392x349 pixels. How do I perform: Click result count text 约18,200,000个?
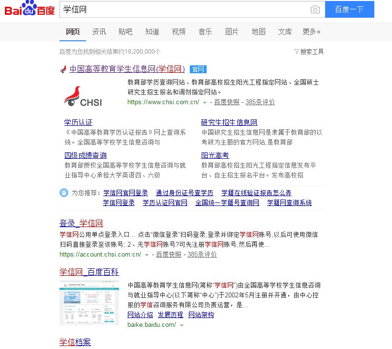tap(140, 52)
